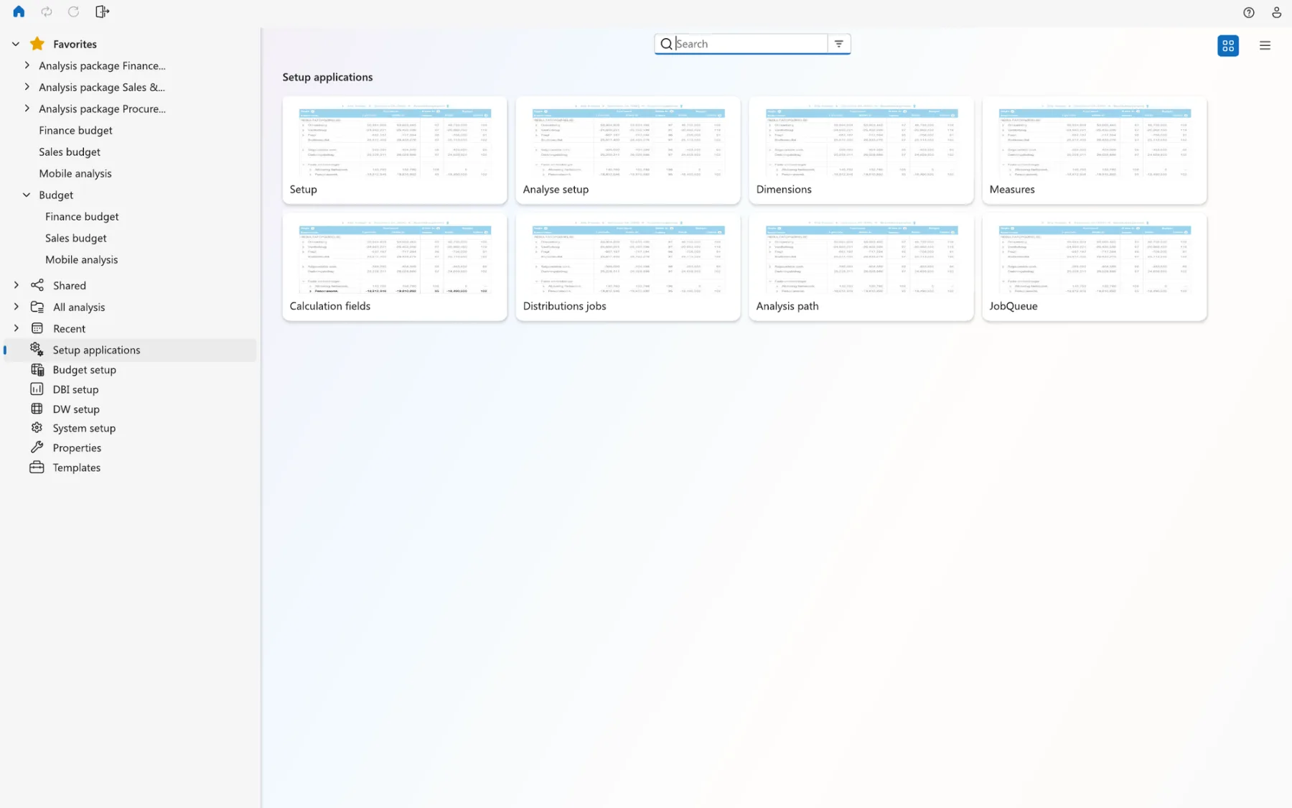This screenshot has height=808, width=1292.
Task: Click the DW setup grid icon
Action: click(37, 409)
